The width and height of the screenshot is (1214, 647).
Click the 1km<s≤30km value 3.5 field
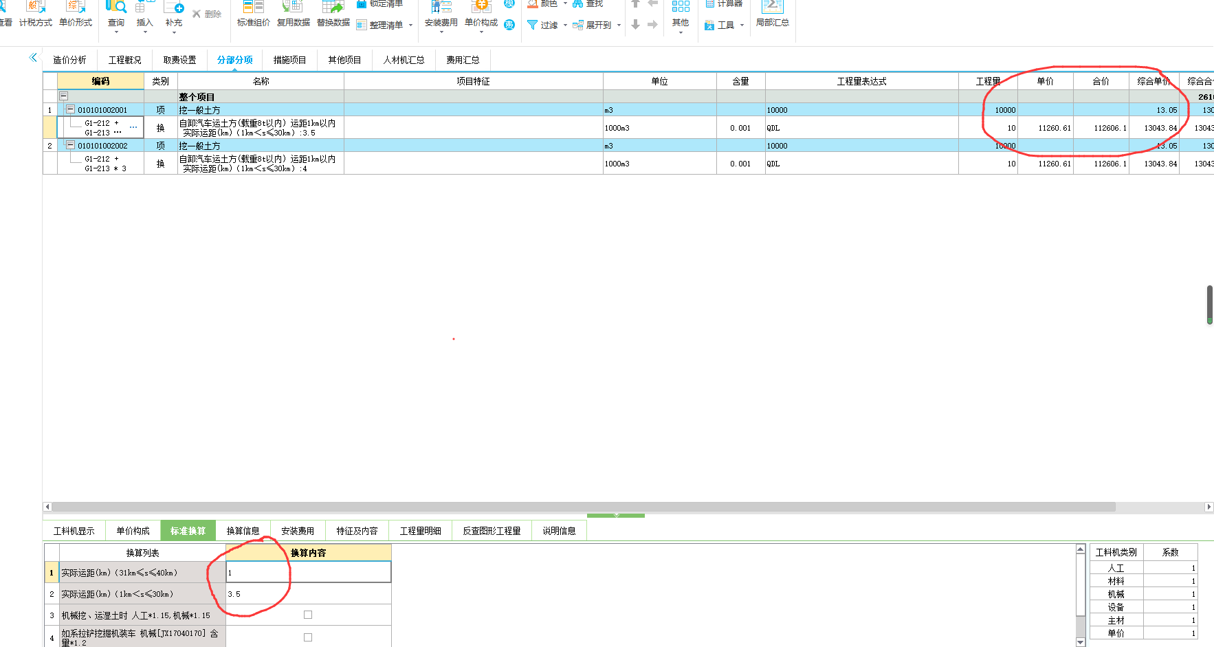pos(309,594)
